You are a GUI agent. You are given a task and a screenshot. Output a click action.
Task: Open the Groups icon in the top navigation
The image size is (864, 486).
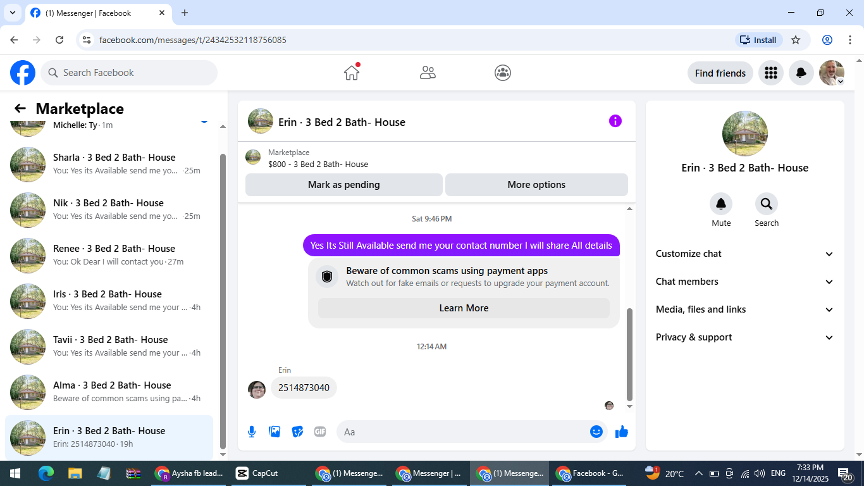pos(503,73)
